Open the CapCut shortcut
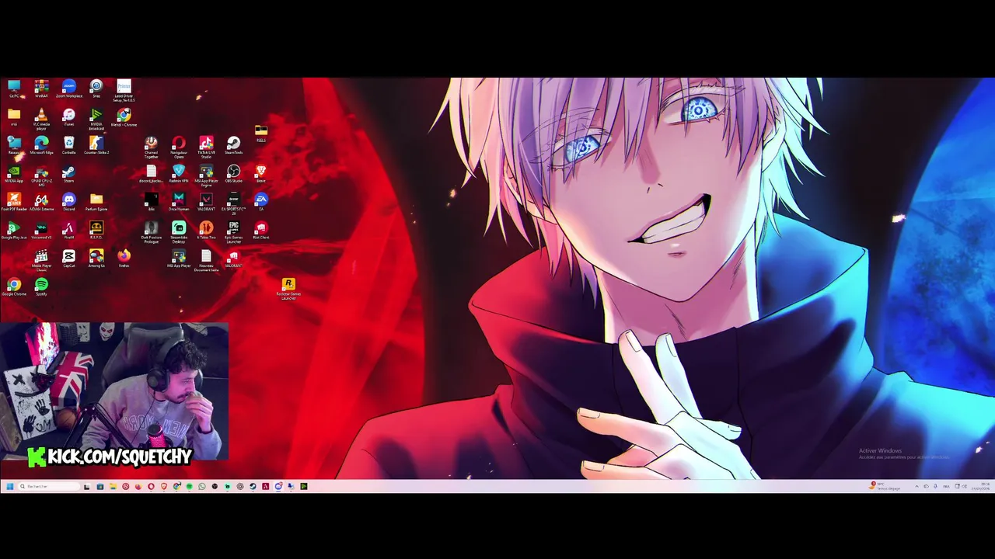The height and width of the screenshot is (559, 995). coord(68,259)
